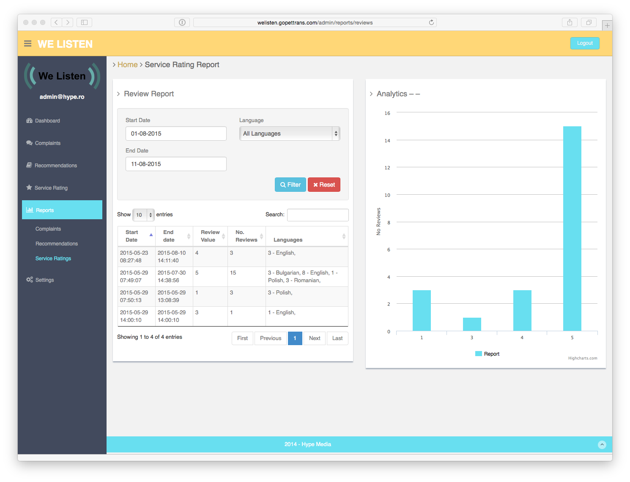
Task: Click the browser share icon
Action: (570, 22)
